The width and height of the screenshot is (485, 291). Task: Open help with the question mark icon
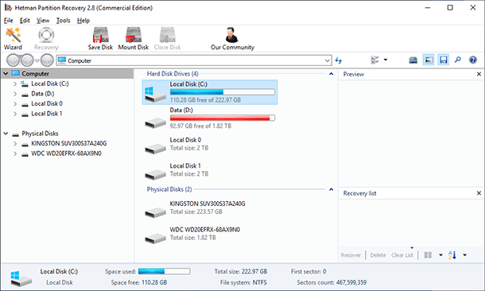472,60
